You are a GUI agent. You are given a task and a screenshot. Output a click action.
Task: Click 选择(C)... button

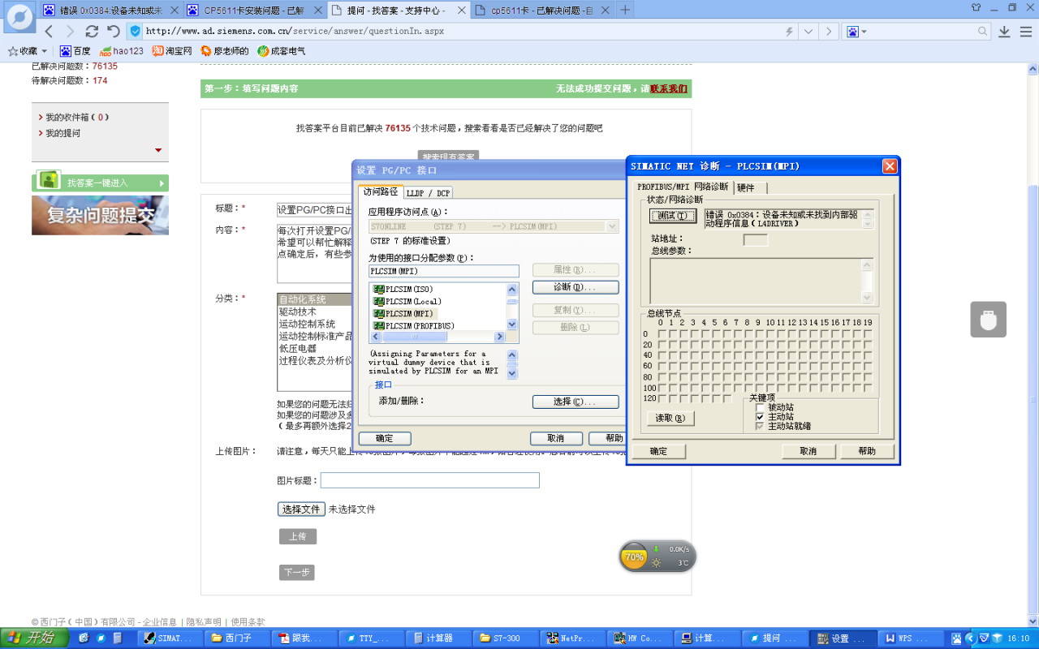pos(576,402)
